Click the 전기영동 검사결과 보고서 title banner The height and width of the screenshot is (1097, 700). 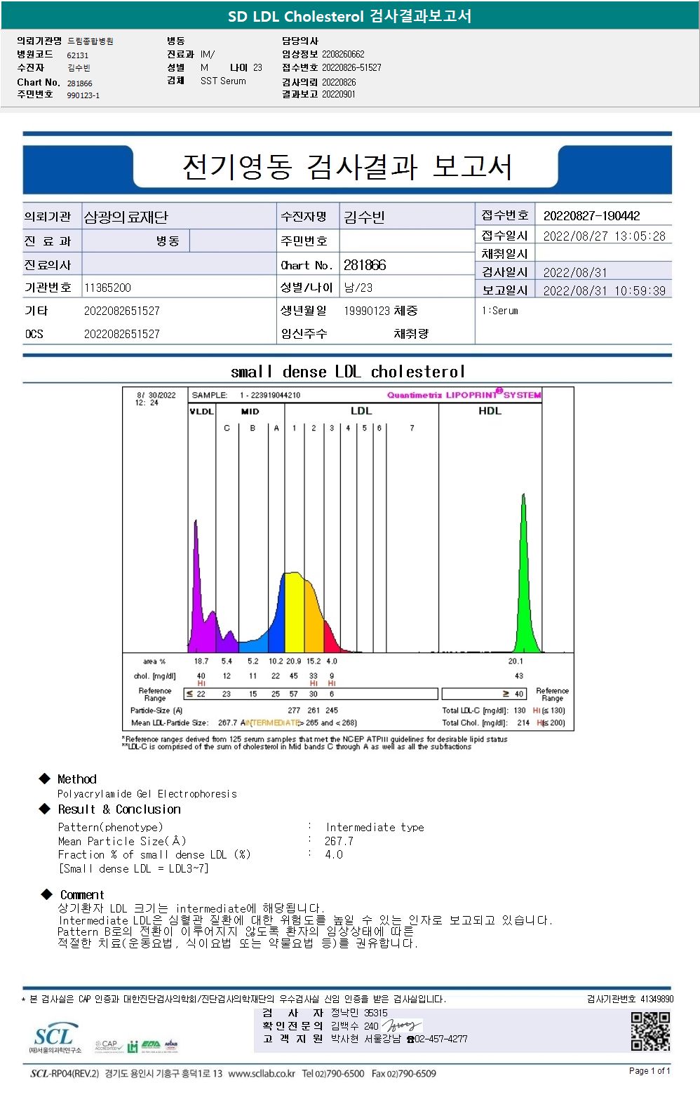tap(346, 167)
